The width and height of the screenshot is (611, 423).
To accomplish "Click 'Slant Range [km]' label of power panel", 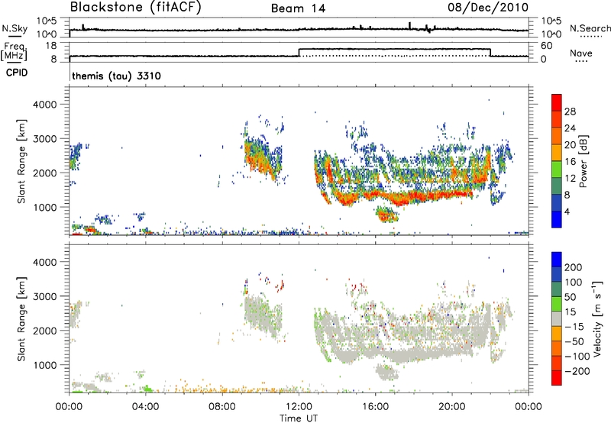I will [21, 161].
